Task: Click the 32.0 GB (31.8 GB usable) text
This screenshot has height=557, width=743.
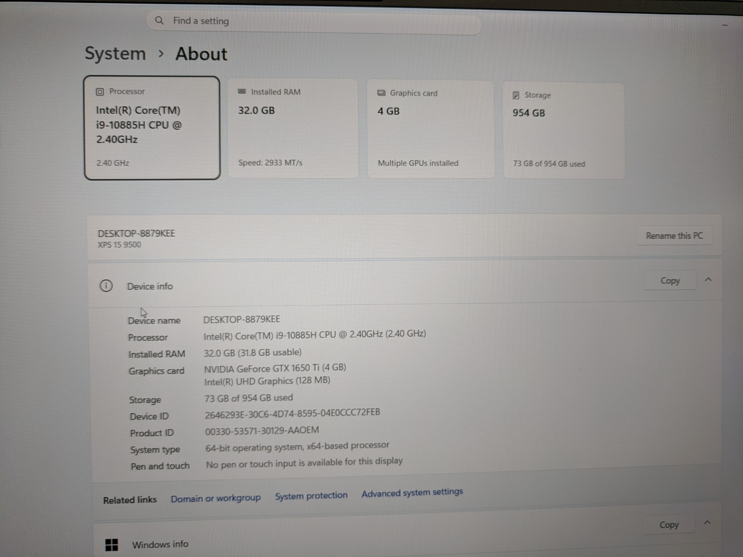Action: pyautogui.click(x=253, y=353)
